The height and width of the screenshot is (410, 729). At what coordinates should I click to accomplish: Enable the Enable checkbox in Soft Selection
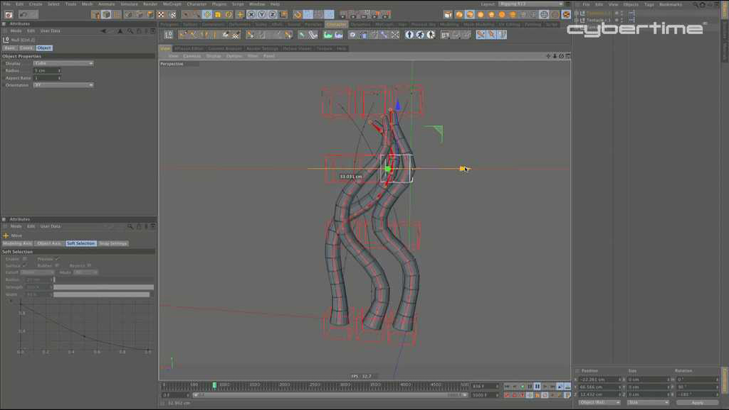[25, 259]
